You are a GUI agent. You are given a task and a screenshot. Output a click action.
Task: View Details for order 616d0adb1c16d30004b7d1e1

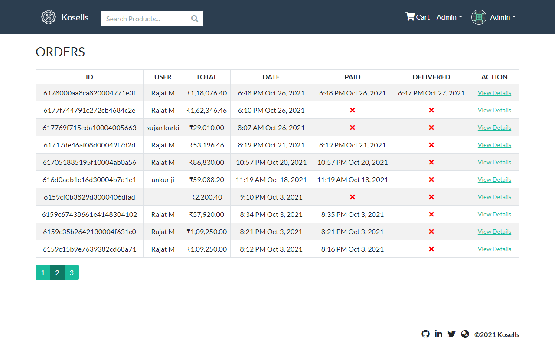[x=494, y=180]
